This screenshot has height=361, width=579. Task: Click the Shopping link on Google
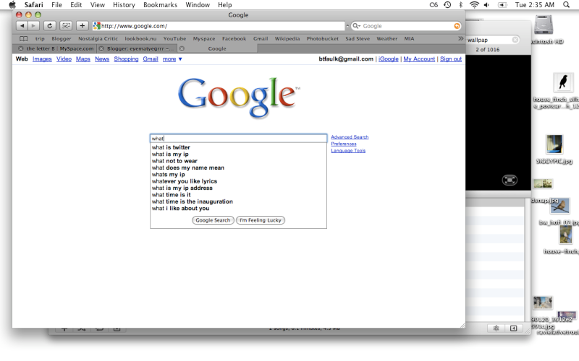point(126,59)
